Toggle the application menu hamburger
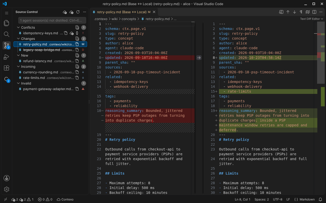Viewport: 326px width, 203px height. click(x=7, y=13)
